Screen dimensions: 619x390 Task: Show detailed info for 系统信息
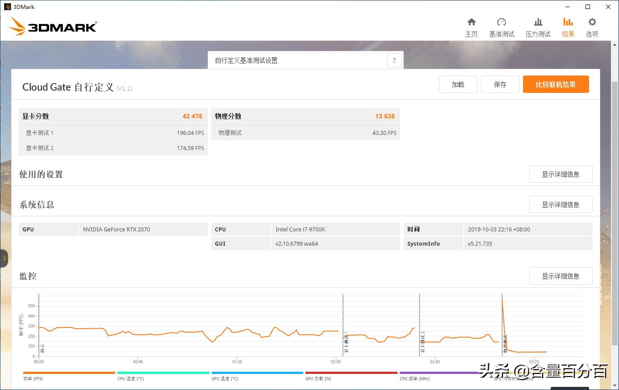pos(560,204)
